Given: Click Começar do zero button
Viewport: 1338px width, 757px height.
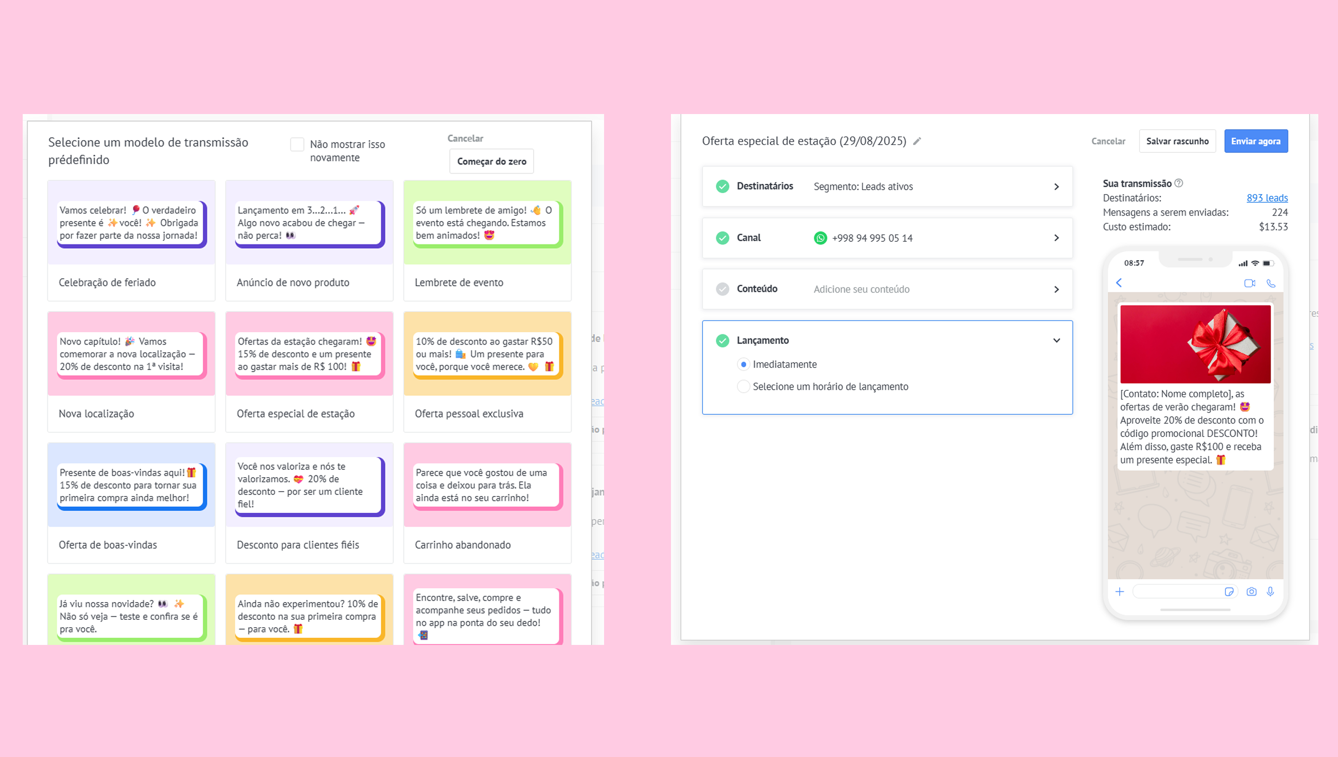Looking at the screenshot, I should tap(491, 161).
